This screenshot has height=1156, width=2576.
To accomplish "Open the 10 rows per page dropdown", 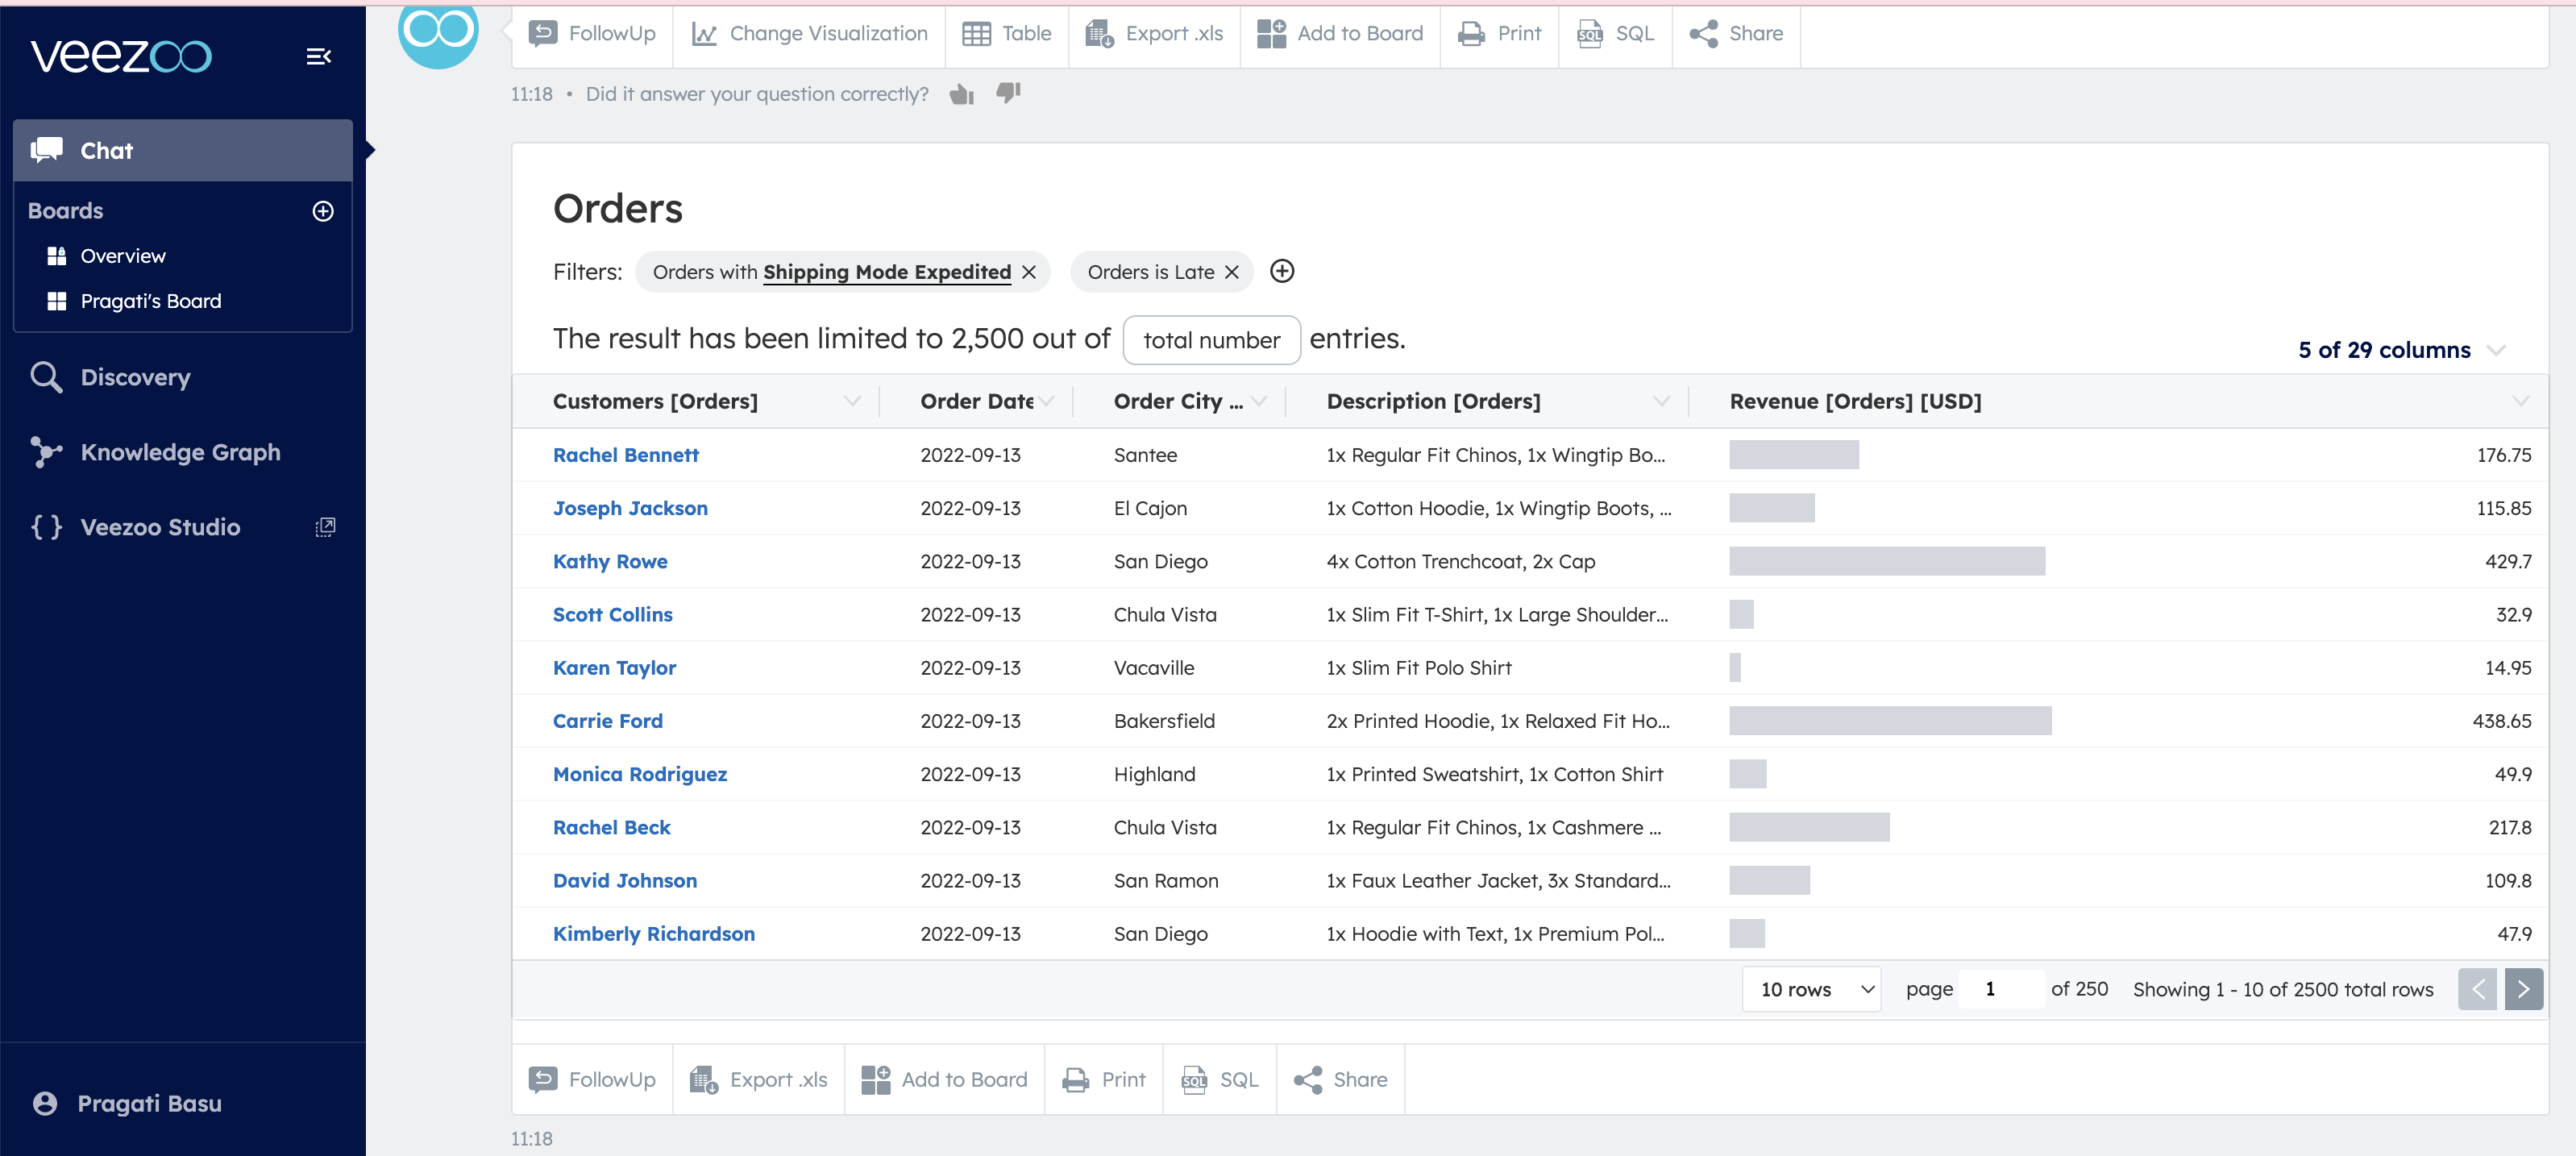I will point(1811,989).
